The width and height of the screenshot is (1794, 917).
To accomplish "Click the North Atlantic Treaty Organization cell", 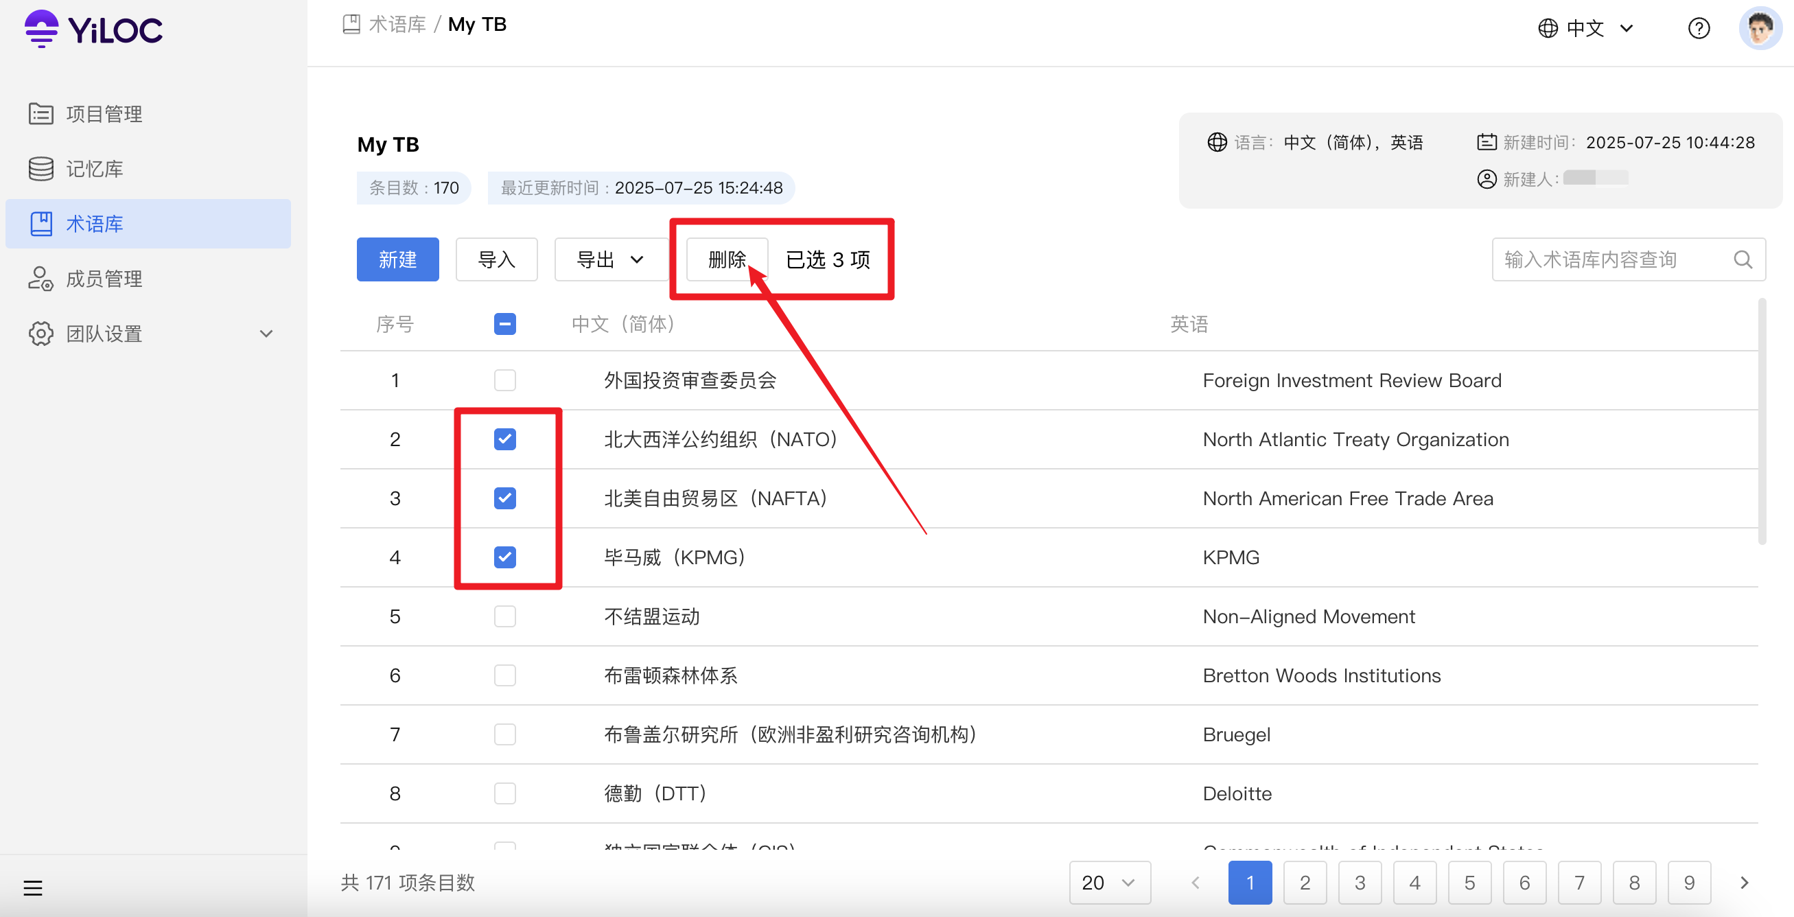I will (1355, 439).
